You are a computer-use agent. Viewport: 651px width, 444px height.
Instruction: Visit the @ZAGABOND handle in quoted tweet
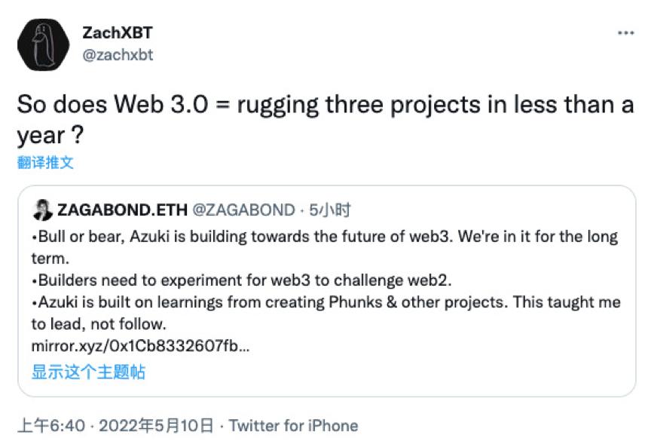coord(243,210)
